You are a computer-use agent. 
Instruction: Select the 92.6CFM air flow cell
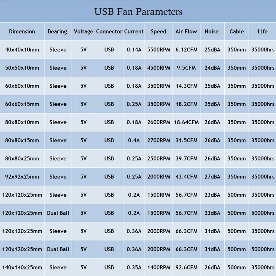tap(186, 267)
